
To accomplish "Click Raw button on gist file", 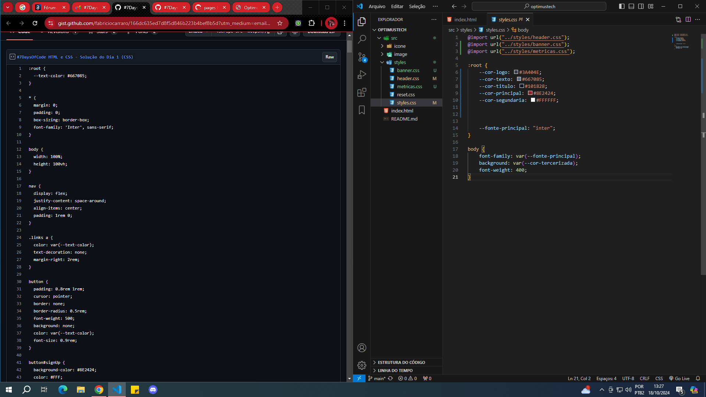I will point(329,57).
